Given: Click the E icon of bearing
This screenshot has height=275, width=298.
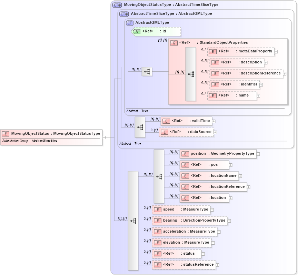Looking at the screenshot, I should (x=158, y=221).
